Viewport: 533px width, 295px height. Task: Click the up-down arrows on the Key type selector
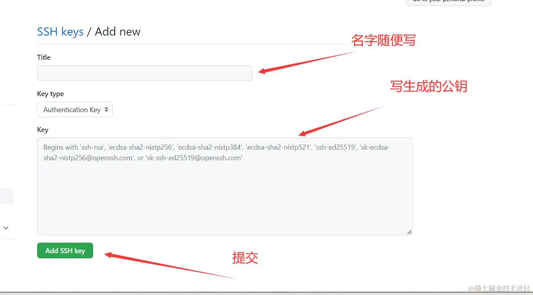(x=106, y=110)
